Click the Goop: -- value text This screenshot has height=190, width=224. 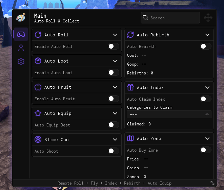(137, 64)
